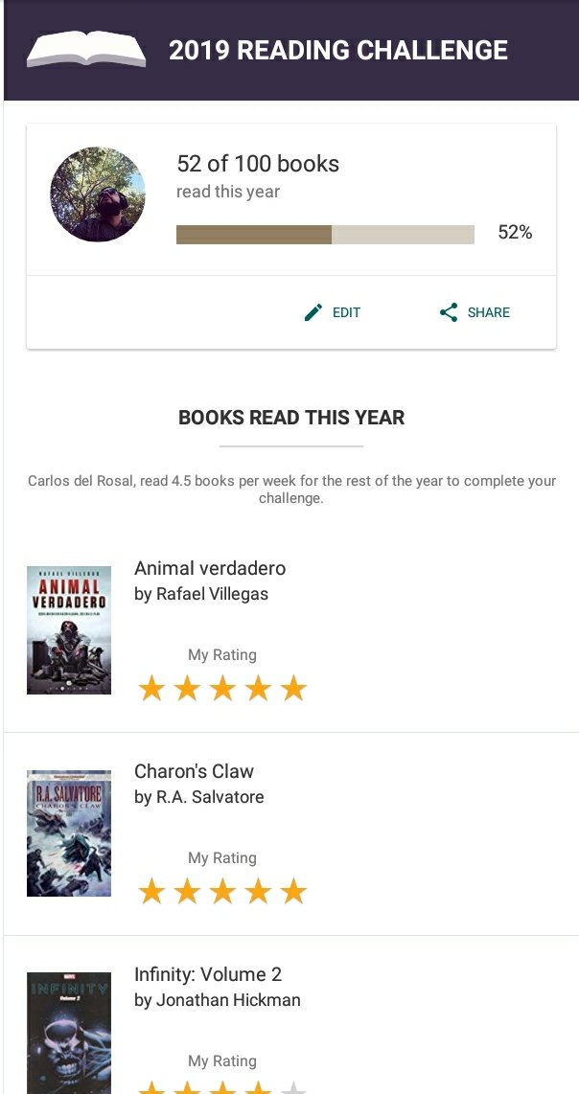Set Charon's Claw rating to two stars
The width and height of the screenshot is (579, 1094).
click(x=187, y=892)
